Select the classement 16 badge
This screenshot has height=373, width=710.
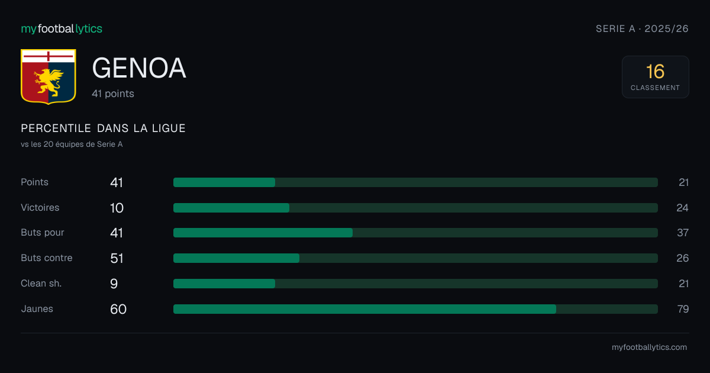click(x=655, y=77)
